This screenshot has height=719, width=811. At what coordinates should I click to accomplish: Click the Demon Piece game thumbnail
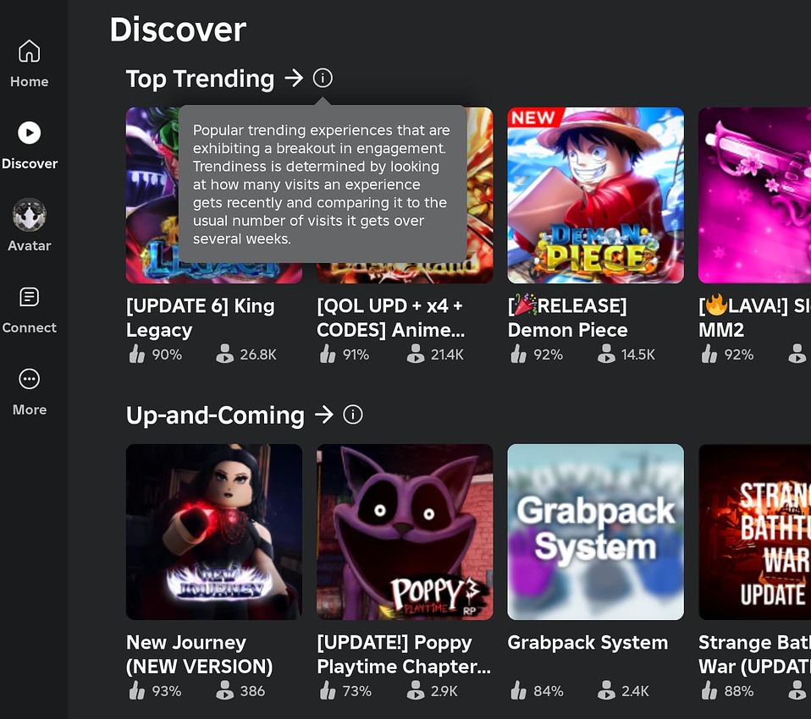tap(595, 195)
